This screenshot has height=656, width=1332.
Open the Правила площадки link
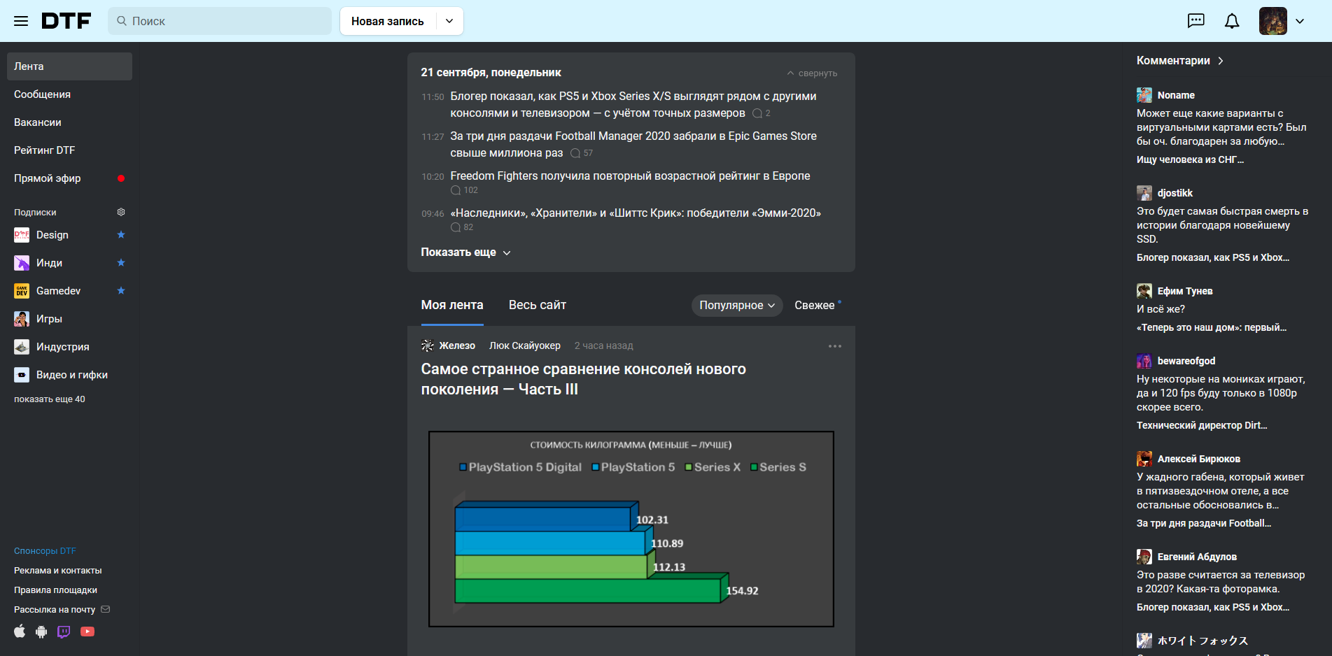click(56, 590)
